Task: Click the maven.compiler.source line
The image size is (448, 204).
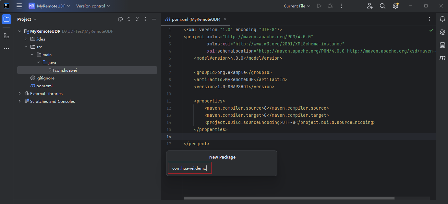Action: click(x=267, y=108)
